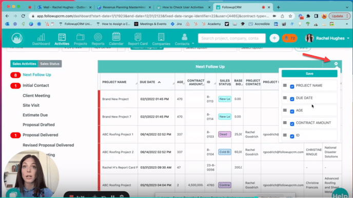Sort by CONTRACT AMOUNT column header
Image resolution: width=353 pixels, height=198 pixels.
[195, 83]
